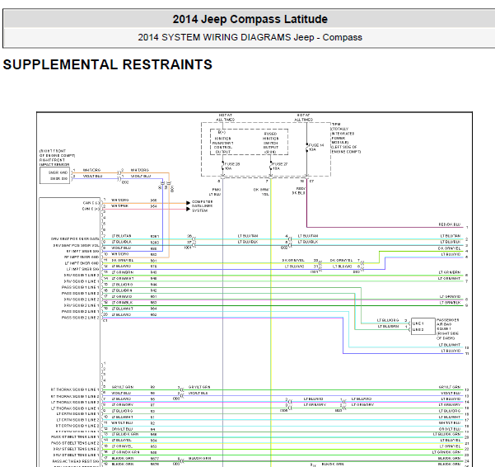Select upper Computer Data Lines arrowhead
This screenshot has height=467, width=495.
pos(188,203)
